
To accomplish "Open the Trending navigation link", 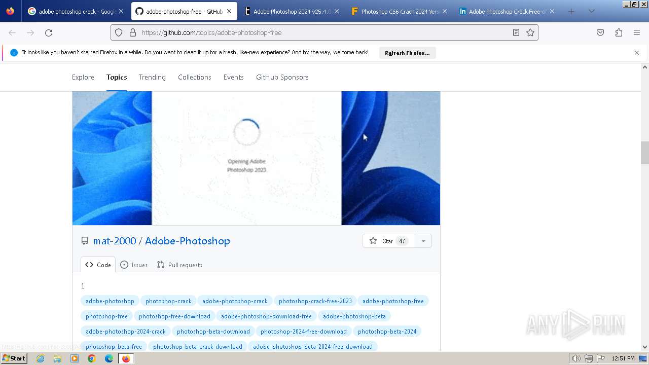I will pos(152,77).
